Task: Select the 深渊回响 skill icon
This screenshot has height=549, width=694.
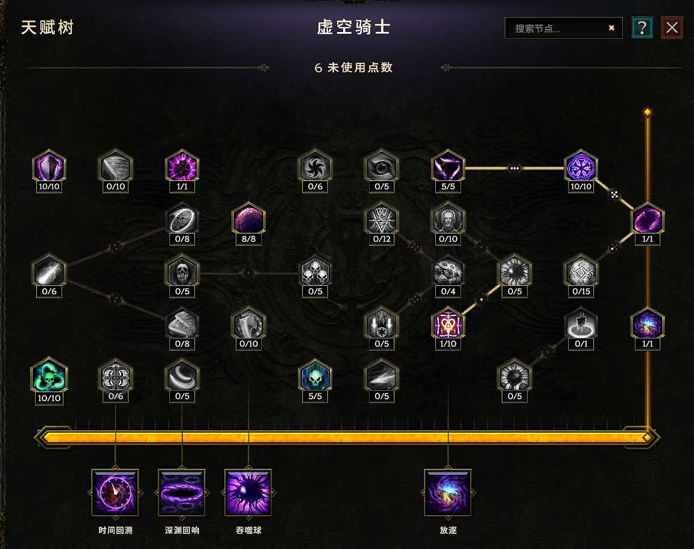Action: [x=182, y=493]
